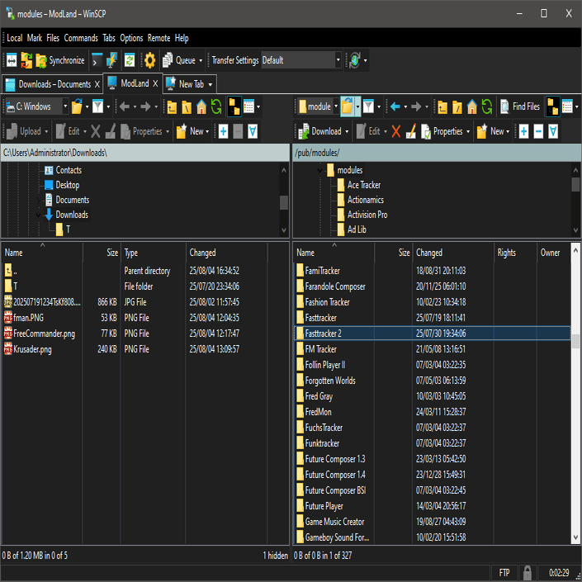582x582 pixels.
Task: Open the Commands menu
Action: click(x=81, y=38)
